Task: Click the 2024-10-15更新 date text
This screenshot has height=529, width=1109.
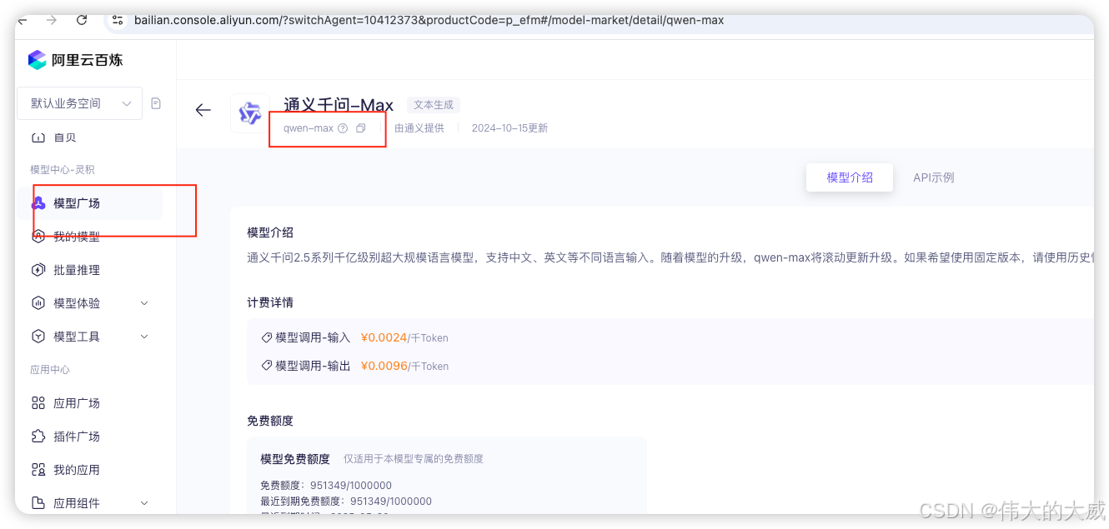Action: pyautogui.click(x=509, y=128)
